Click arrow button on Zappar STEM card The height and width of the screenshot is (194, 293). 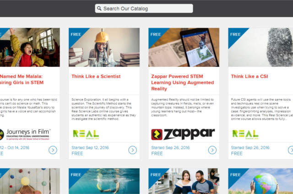click(x=212, y=150)
